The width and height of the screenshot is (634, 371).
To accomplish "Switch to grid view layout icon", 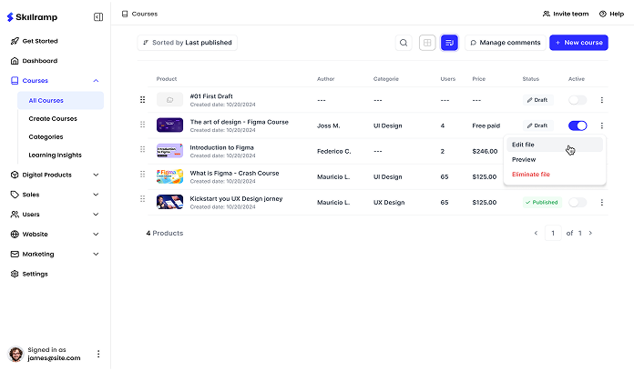I will [x=427, y=43].
